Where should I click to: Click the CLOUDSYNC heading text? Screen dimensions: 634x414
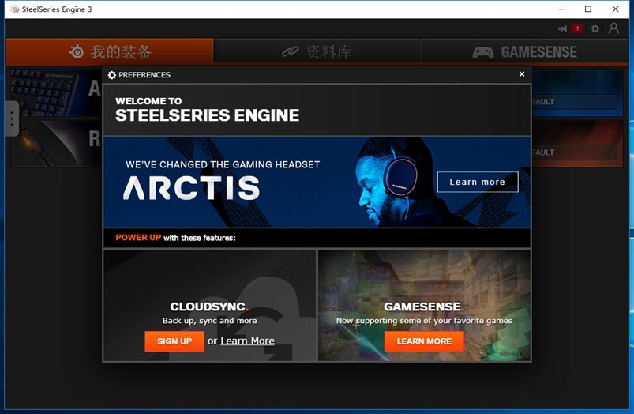tap(209, 307)
